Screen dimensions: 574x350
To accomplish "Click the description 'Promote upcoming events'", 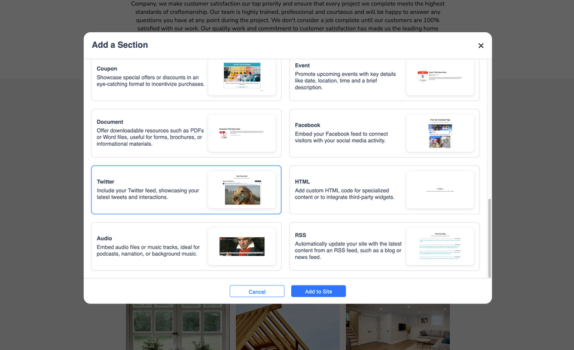I will click(x=345, y=81).
